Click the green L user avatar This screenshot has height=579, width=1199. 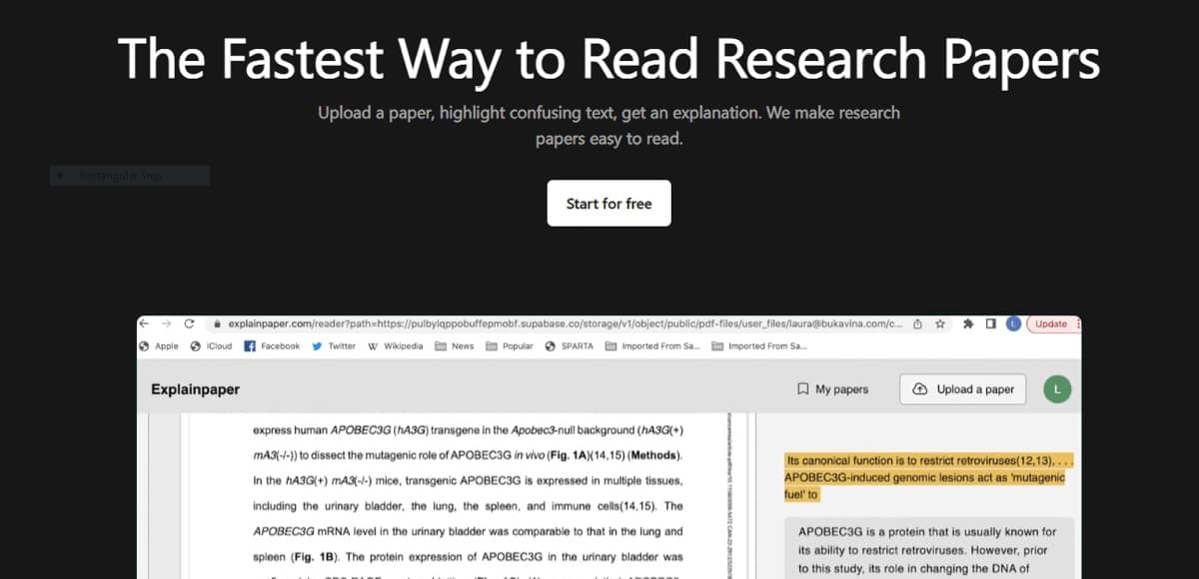1057,389
